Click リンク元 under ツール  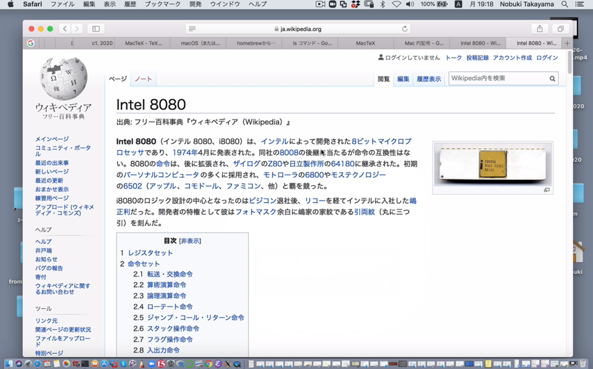coord(46,321)
